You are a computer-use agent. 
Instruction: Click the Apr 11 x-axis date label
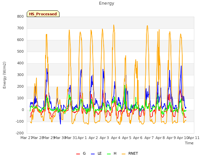point(194,138)
